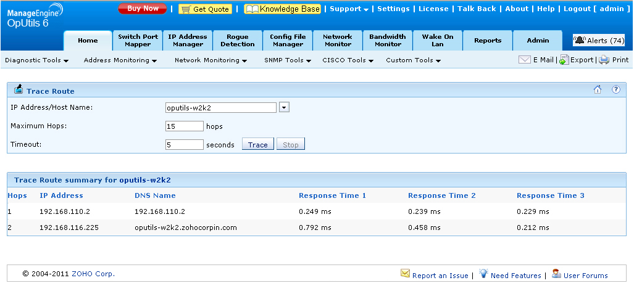
Task: Open the Custom Tools menu
Action: [413, 60]
